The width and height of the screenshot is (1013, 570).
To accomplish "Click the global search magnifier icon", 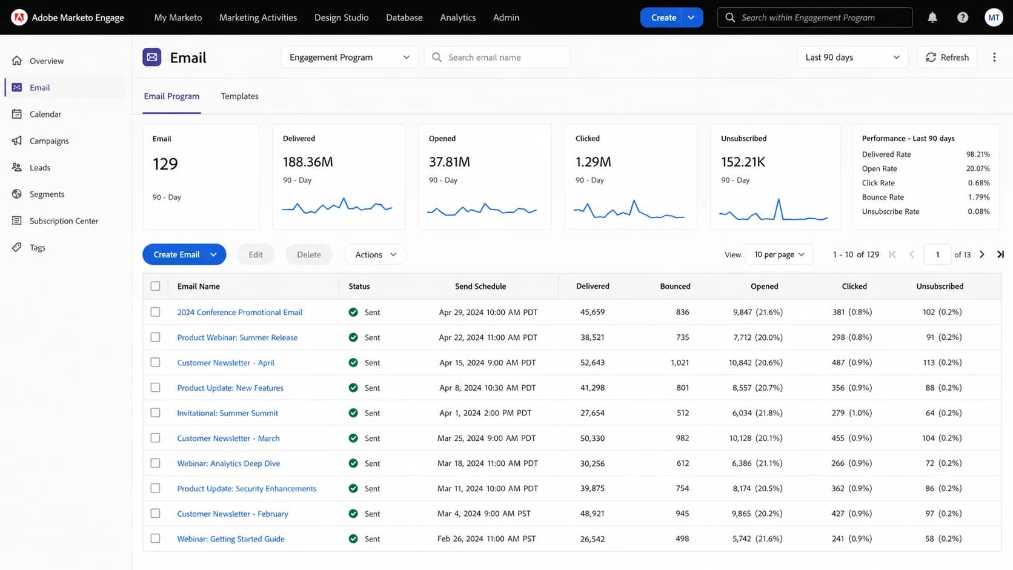I will pyautogui.click(x=730, y=18).
